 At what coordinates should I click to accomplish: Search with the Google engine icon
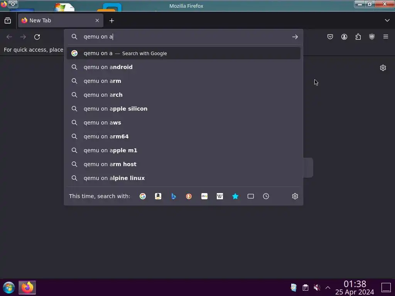(x=143, y=196)
